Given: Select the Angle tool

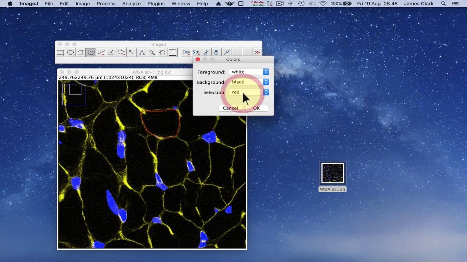Looking at the screenshot, I should pos(111,52).
